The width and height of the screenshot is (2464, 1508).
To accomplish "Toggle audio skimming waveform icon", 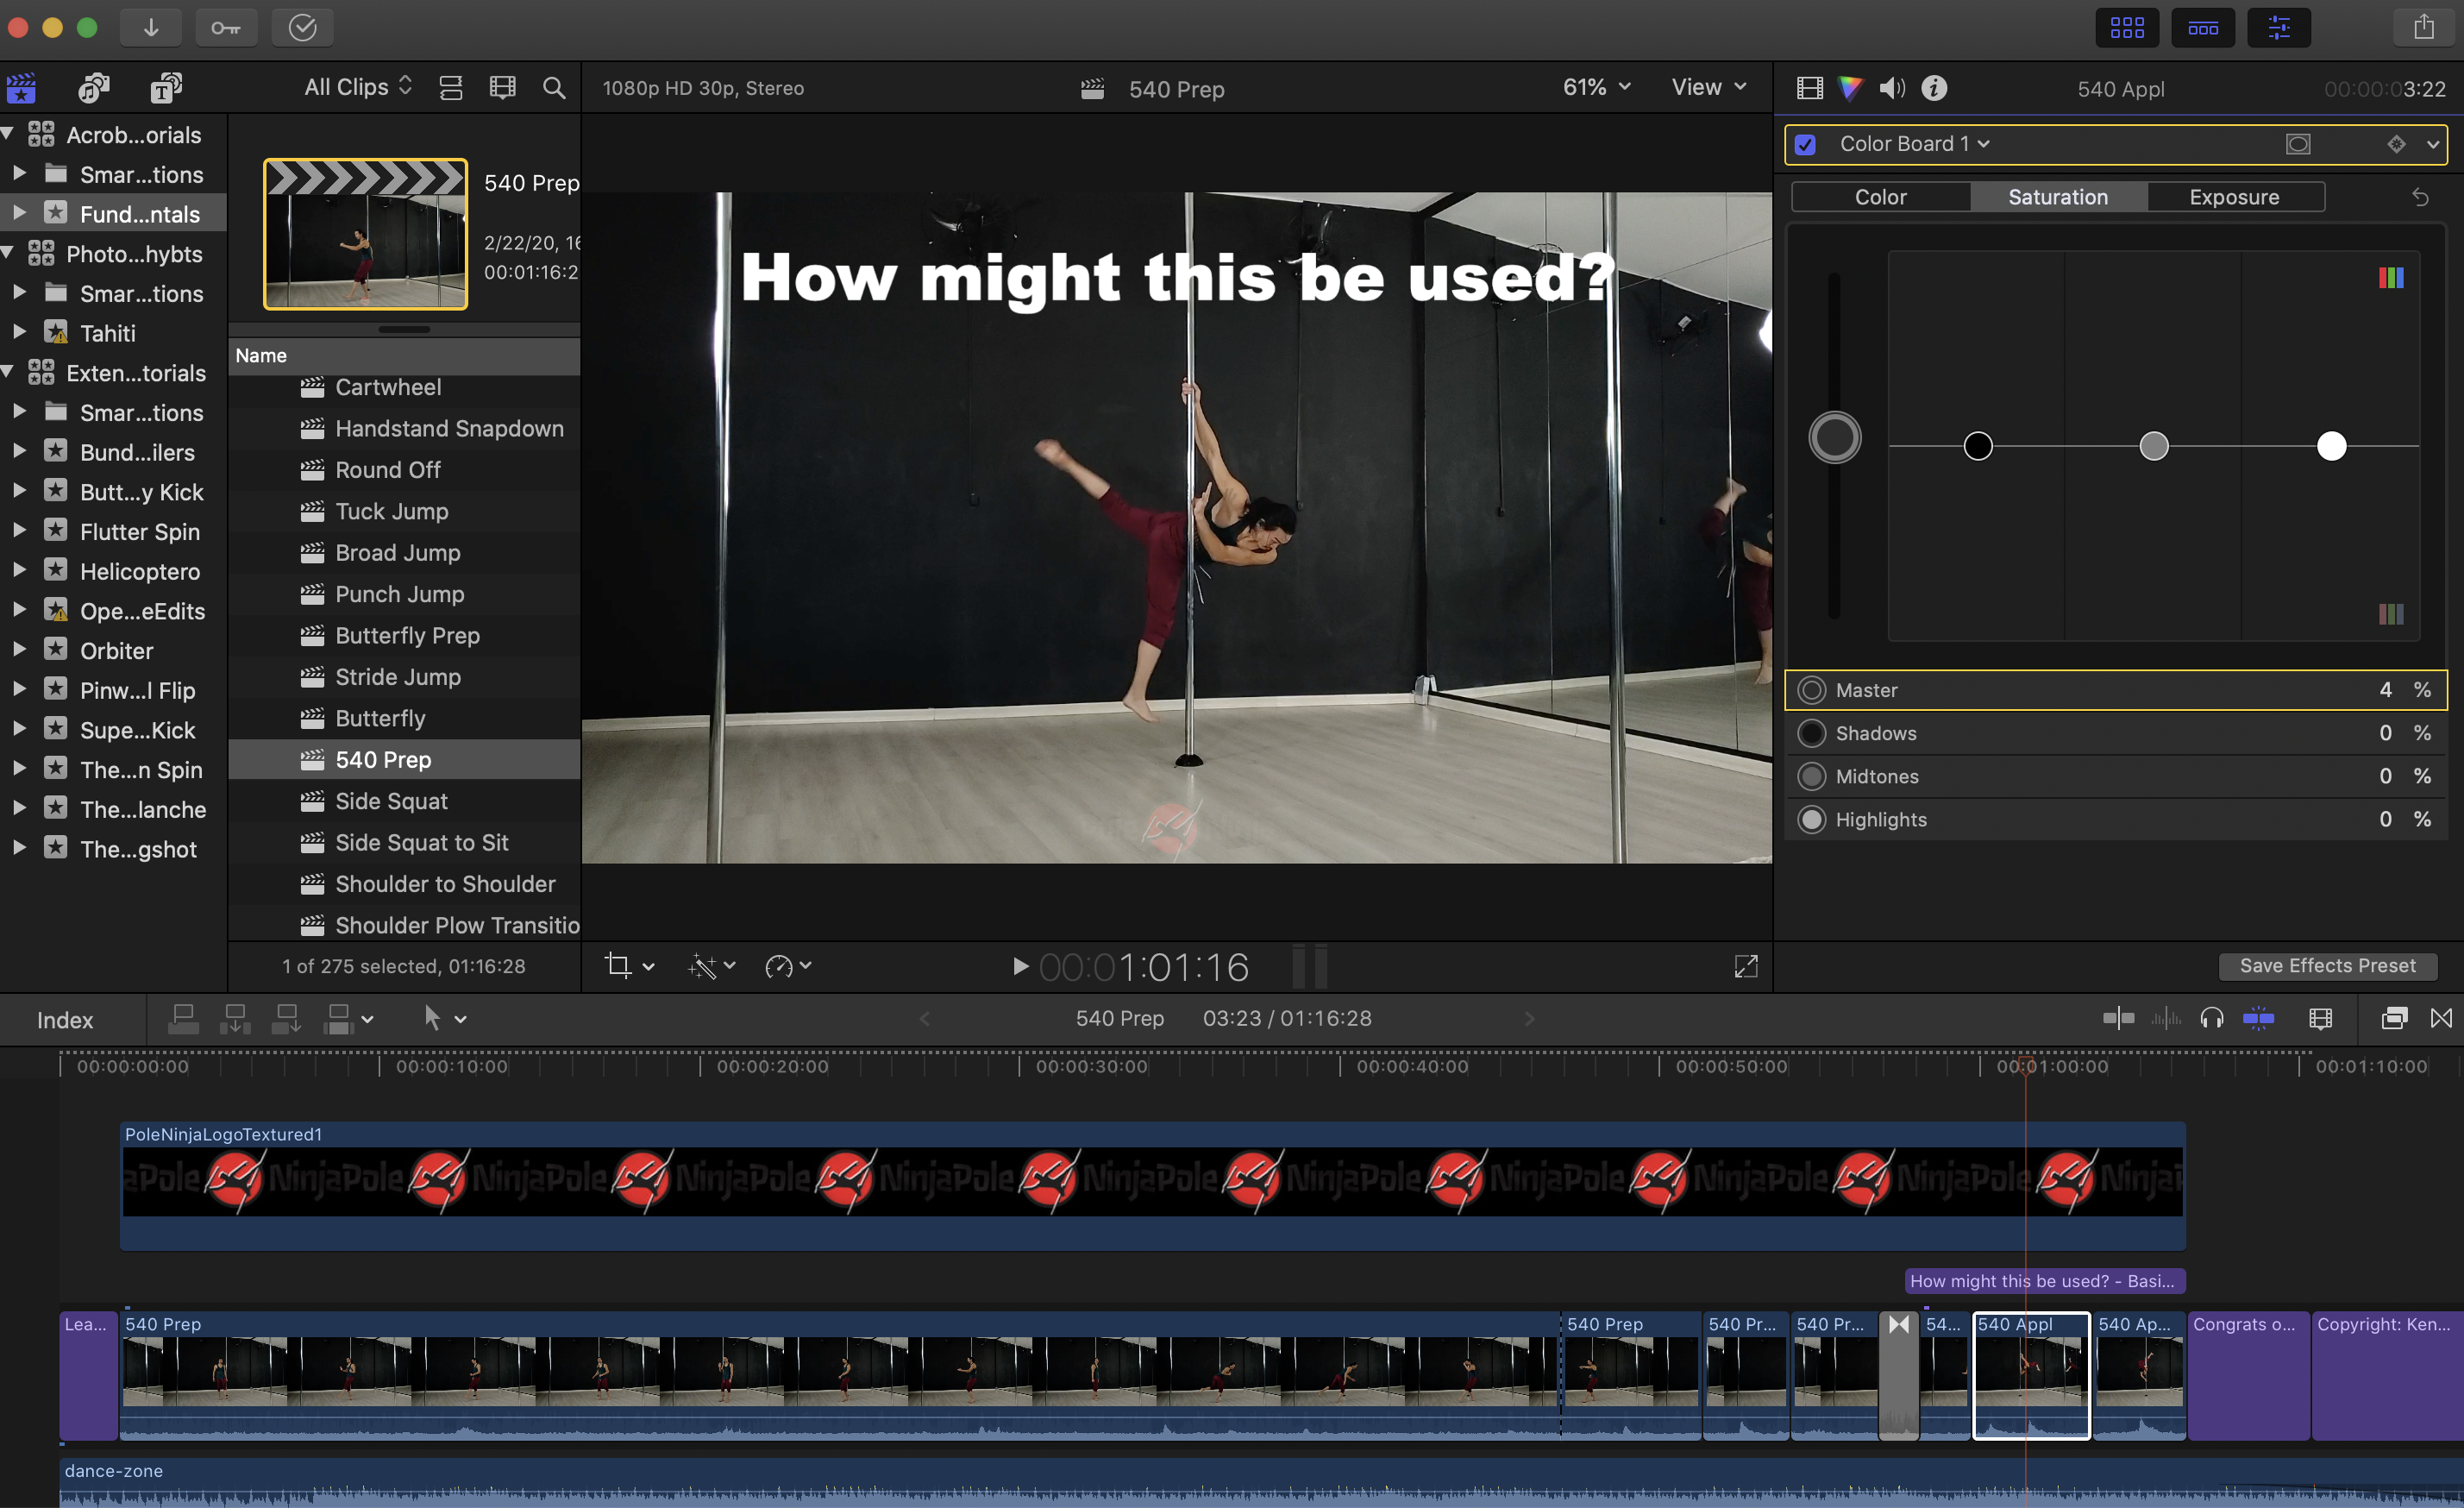I will (2166, 1018).
